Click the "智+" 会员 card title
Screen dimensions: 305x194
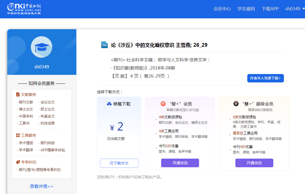point(181,104)
